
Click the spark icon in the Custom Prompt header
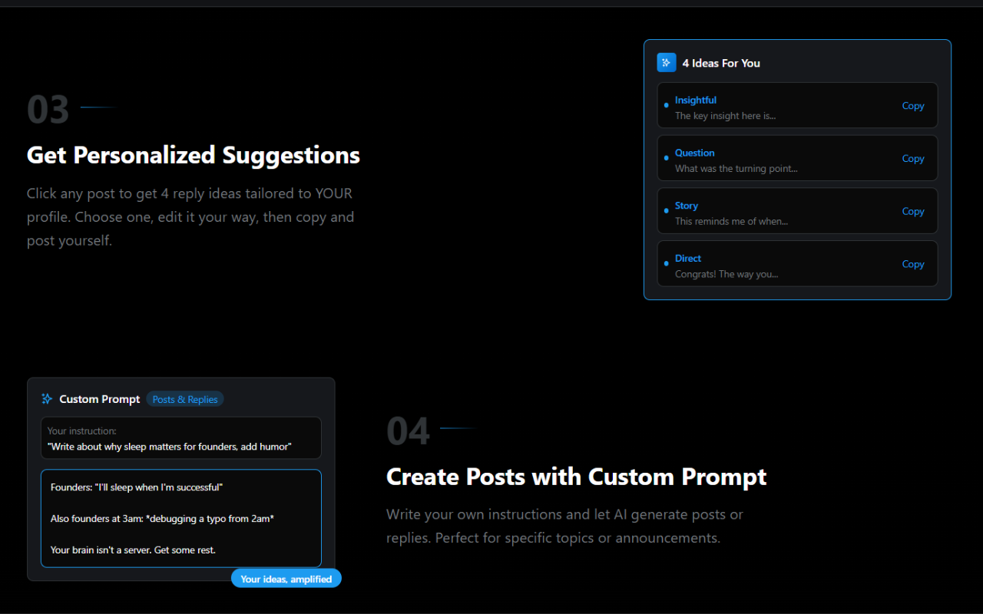click(47, 398)
